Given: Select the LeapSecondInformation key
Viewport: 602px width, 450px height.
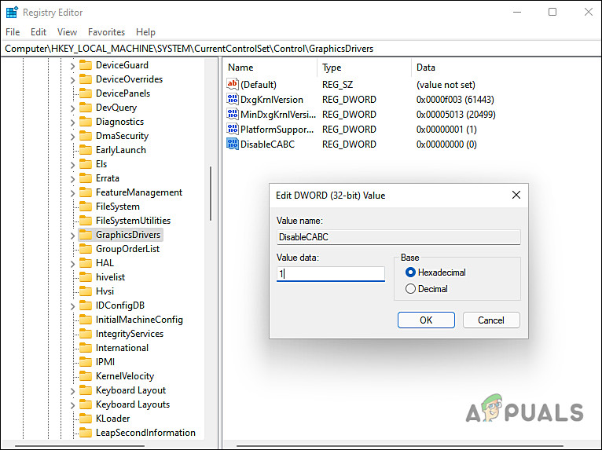Looking at the screenshot, I should click(145, 433).
